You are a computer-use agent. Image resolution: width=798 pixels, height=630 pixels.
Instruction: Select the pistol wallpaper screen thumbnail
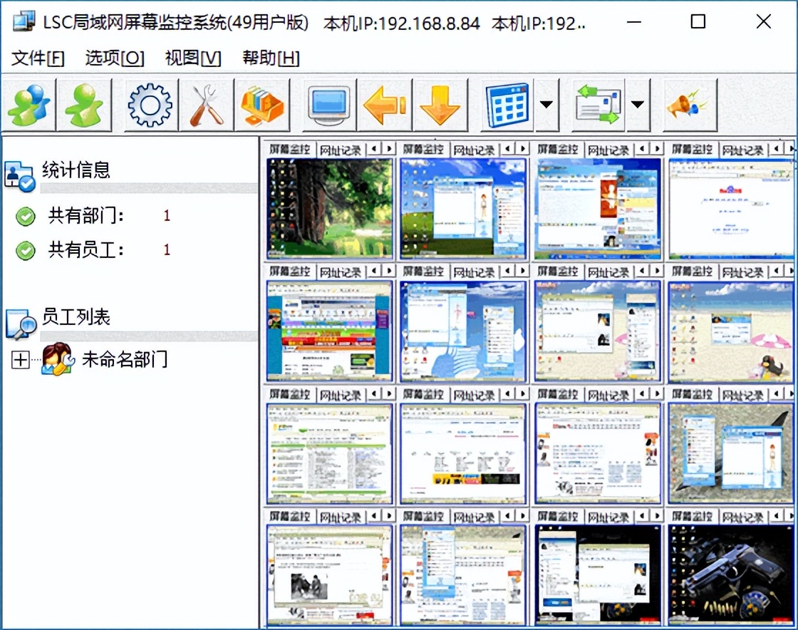(731, 574)
